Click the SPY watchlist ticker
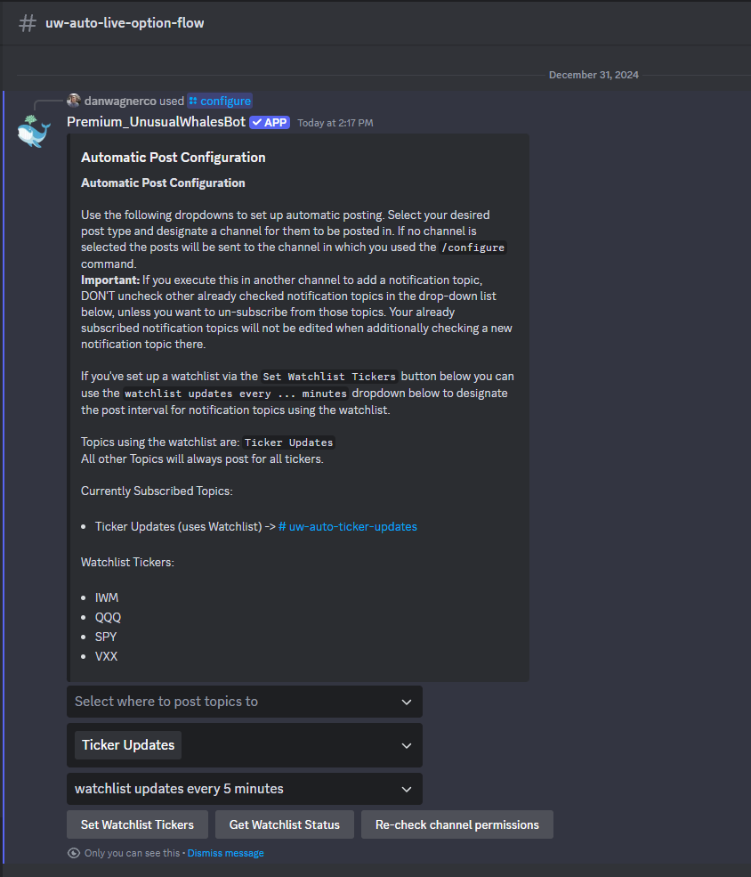Image resolution: width=751 pixels, height=877 pixels. coord(106,637)
